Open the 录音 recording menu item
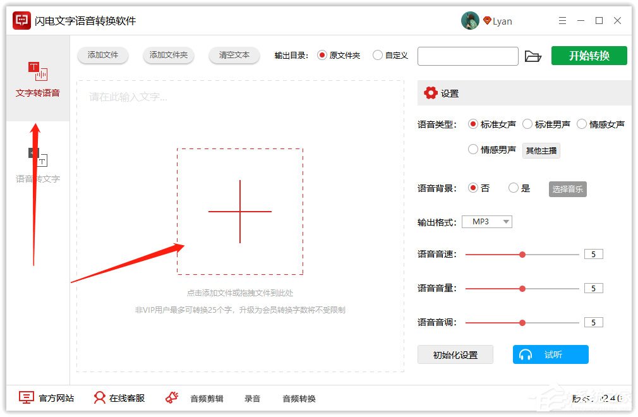The width and height of the screenshot is (638, 417). coord(252,398)
